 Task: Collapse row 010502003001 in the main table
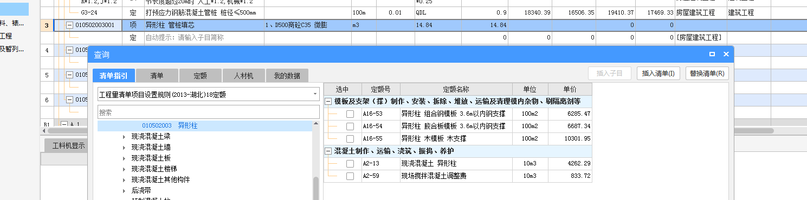click(x=69, y=25)
